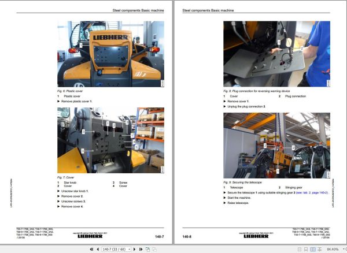Click the left page header 'Steel components Basic machine'

click(x=138, y=10)
